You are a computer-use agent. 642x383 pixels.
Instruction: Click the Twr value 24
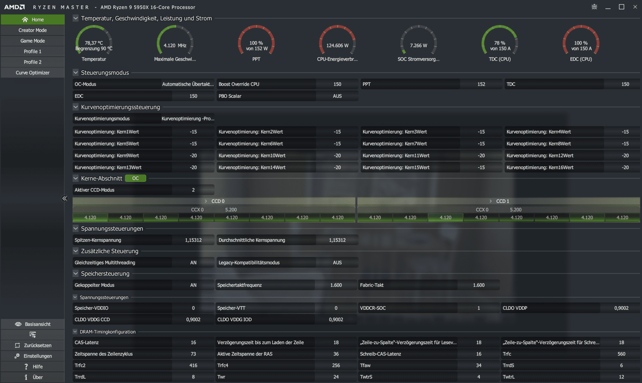pos(336,377)
